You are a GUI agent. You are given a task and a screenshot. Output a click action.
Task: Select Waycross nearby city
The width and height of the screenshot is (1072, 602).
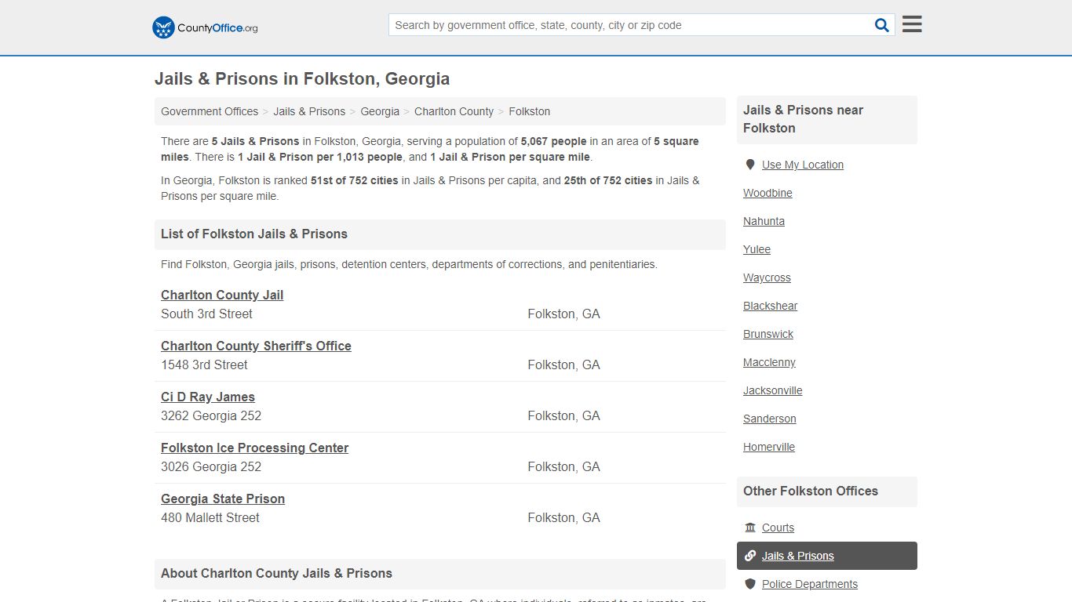[x=767, y=277]
